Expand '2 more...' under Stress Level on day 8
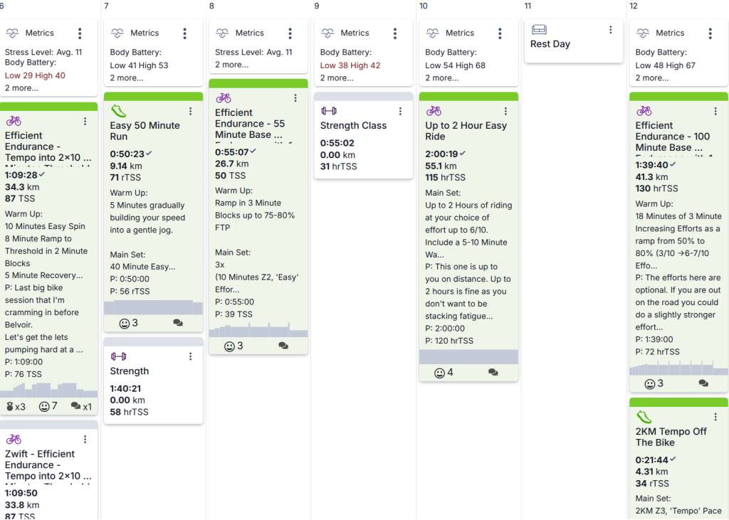This screenshot has height=520, width=729. 231,65
